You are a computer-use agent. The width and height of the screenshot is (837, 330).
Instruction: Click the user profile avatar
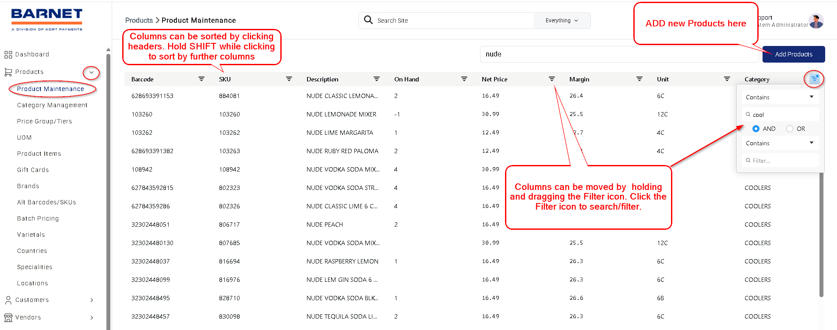pyautogui.click(x=816, y=21)
